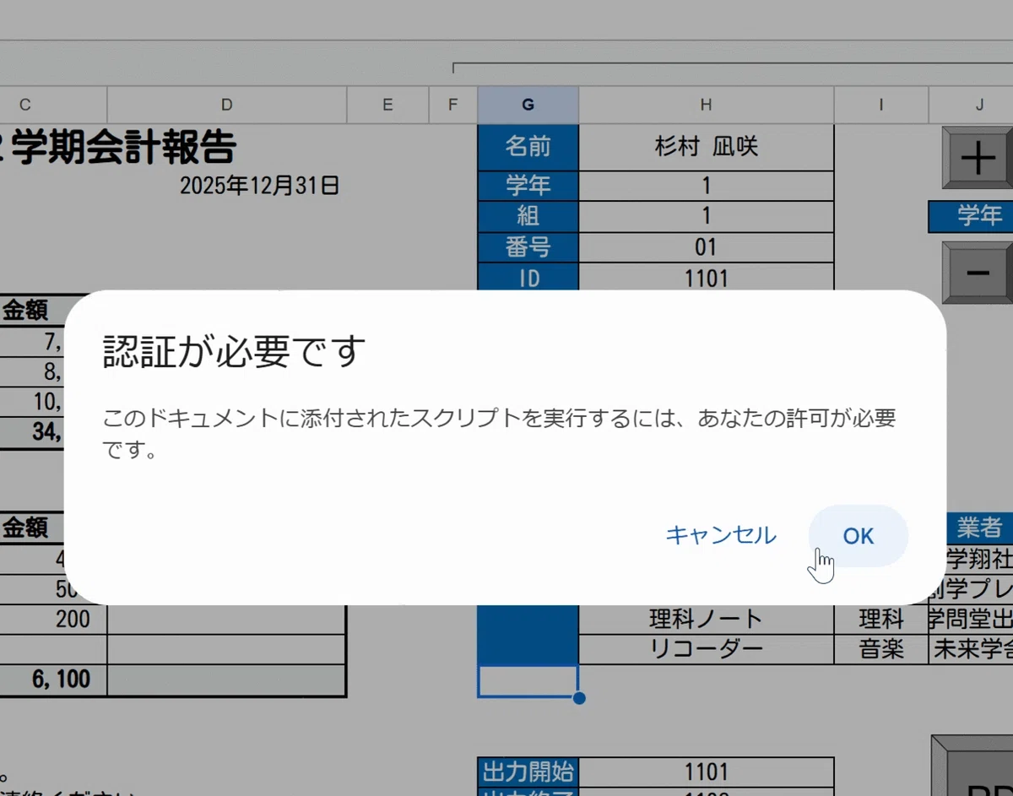Select column I header
Screen dimensions: 1013x796
tap(881, 105)
